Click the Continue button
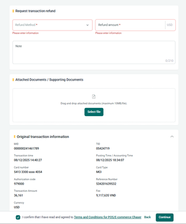This screenshot has width=186, height=224. [x=165, y=217]
